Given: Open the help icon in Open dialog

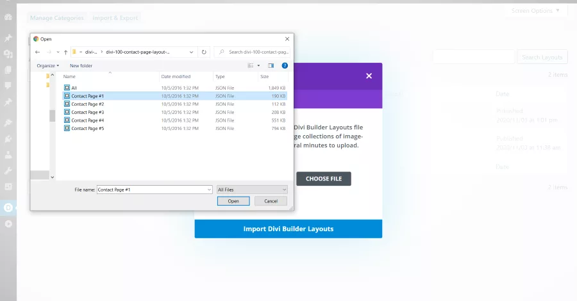Looking at the screenshot, I should click(x=285, y=65).
